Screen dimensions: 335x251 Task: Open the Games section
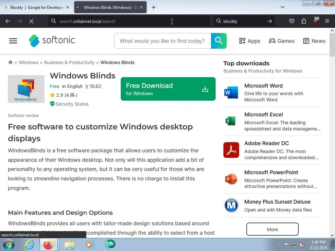pos(282,41)
